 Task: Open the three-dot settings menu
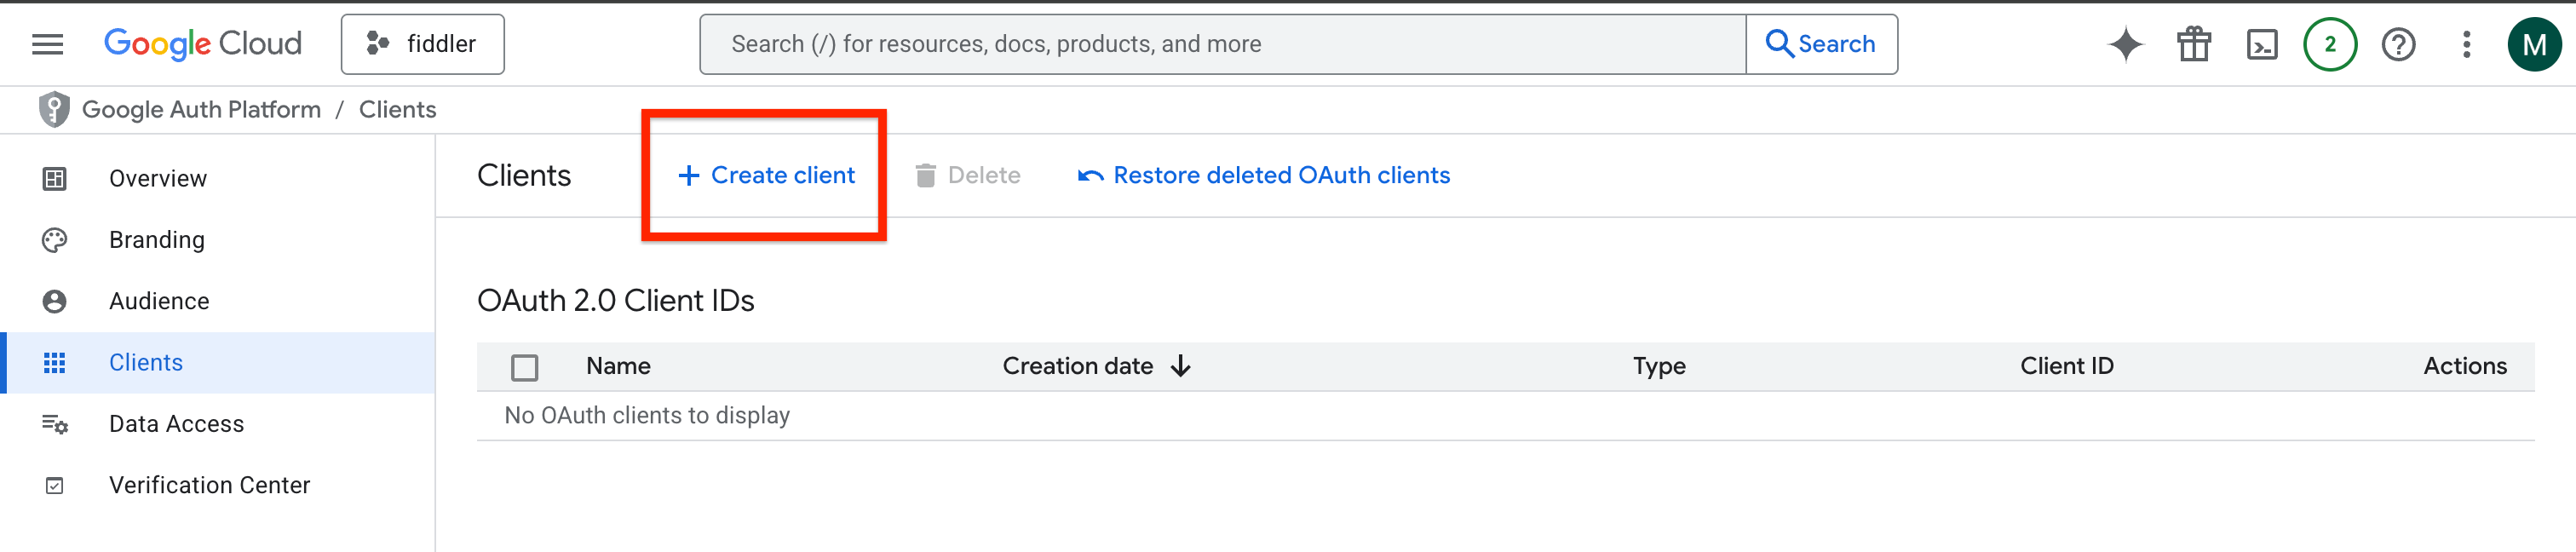tap(2466, 44)
